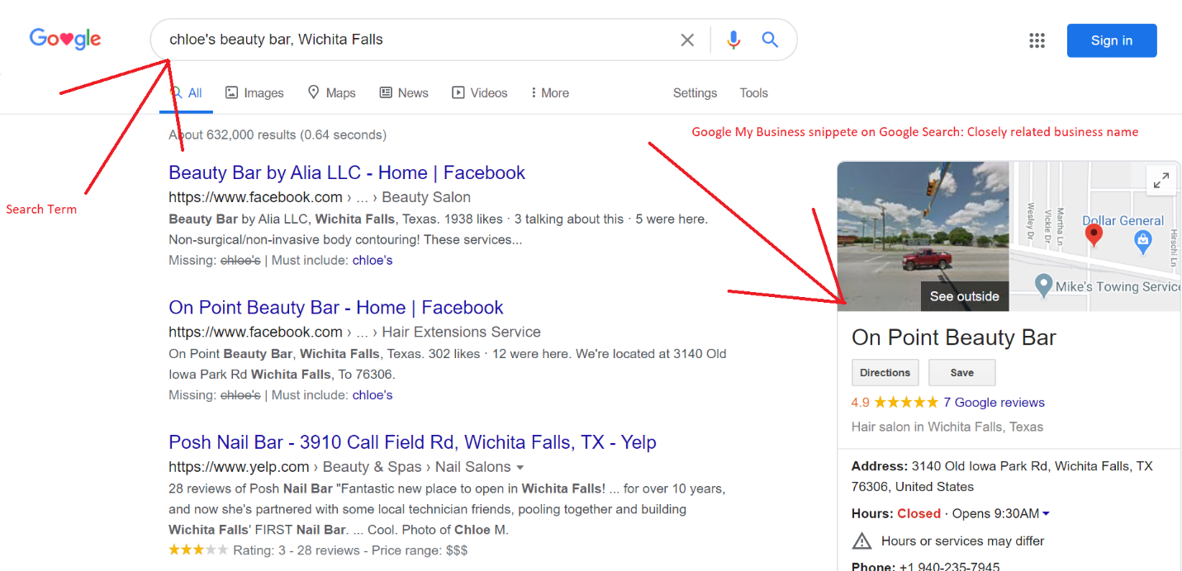Open the 7 Google reviews link
This screenshot has width=1182, height=571.
pos(994,403)
